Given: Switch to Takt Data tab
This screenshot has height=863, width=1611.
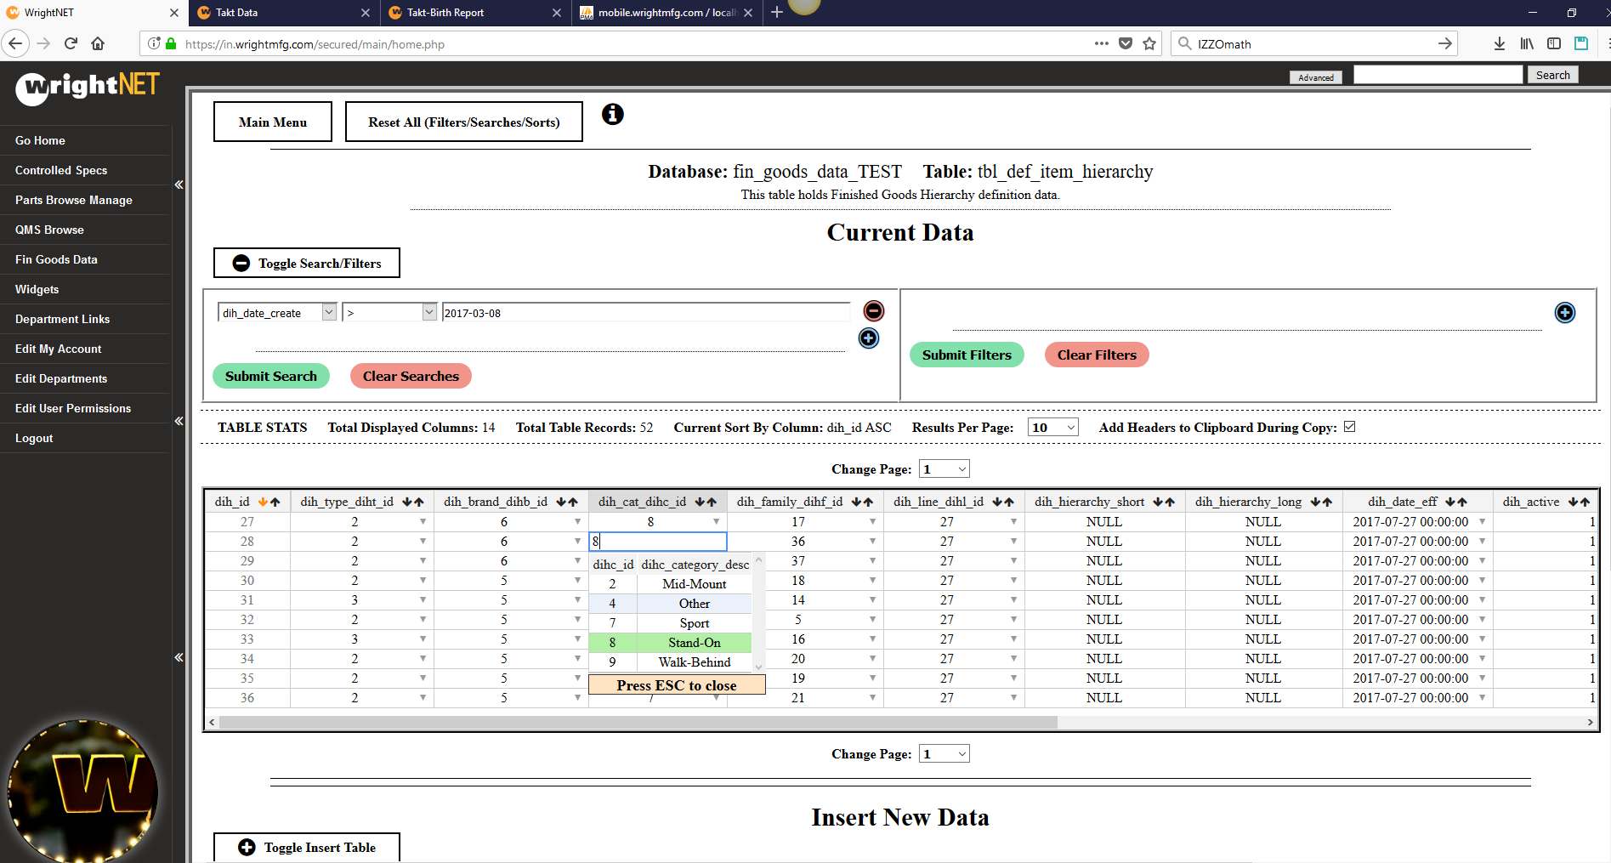Looking at the screenshot, I should coord(283,13).
